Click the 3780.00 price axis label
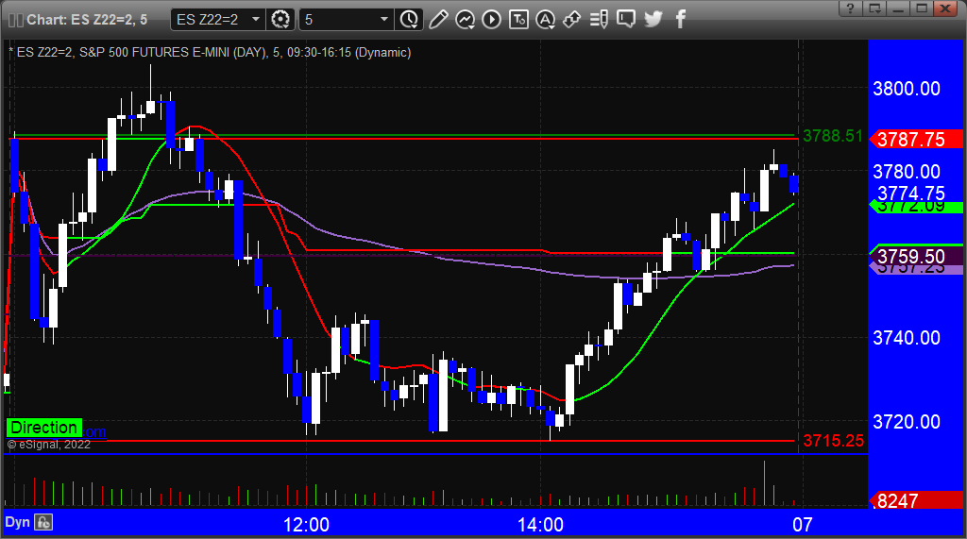Image resolution: width=967 pixels, height=539 pixels. [x=907, y=172]
